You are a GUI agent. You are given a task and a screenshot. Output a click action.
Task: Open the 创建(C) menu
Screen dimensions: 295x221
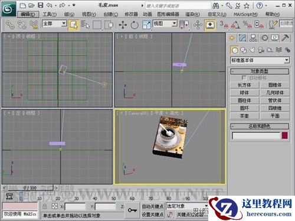coord(111,14)
